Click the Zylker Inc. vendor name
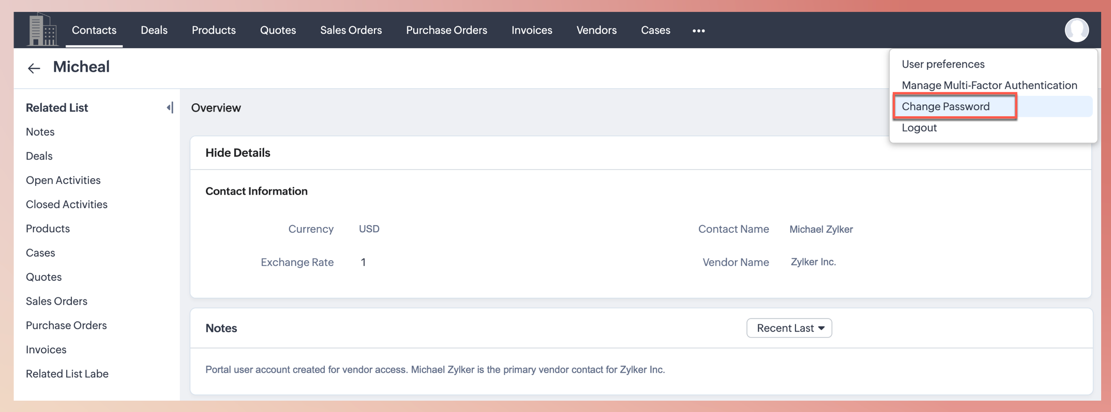This screenshot has height=412, width=1111. point(813,262)
